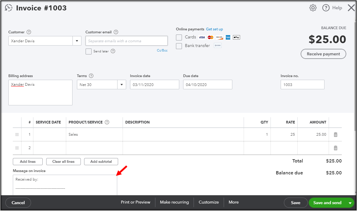Click the Service Date cell in row 1
This screenshot has height=211, width=357.
(x=50, y=135)
